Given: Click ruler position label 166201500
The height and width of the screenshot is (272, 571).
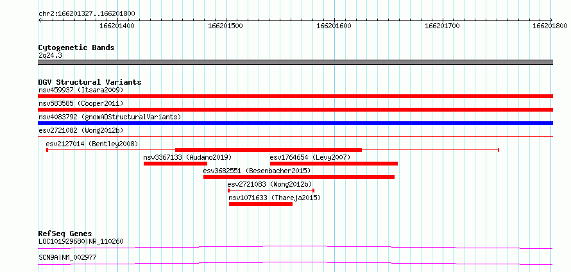Looking at the screenshot, I should click(225, 26).
